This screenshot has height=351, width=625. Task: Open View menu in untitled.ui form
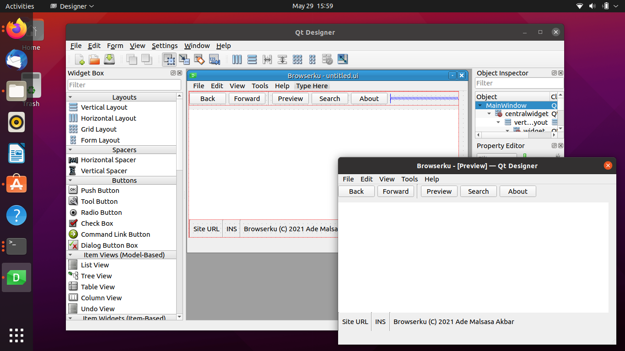(x=237, y=85)
